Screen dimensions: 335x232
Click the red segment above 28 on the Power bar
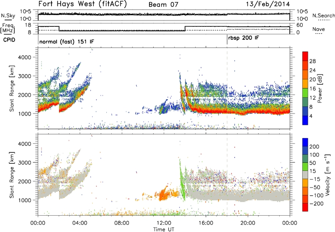tap(305, 56)
